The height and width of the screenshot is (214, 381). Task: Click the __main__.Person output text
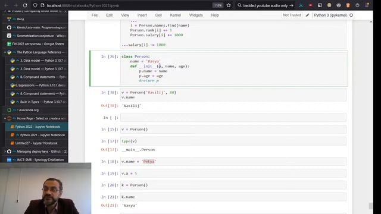138,150
